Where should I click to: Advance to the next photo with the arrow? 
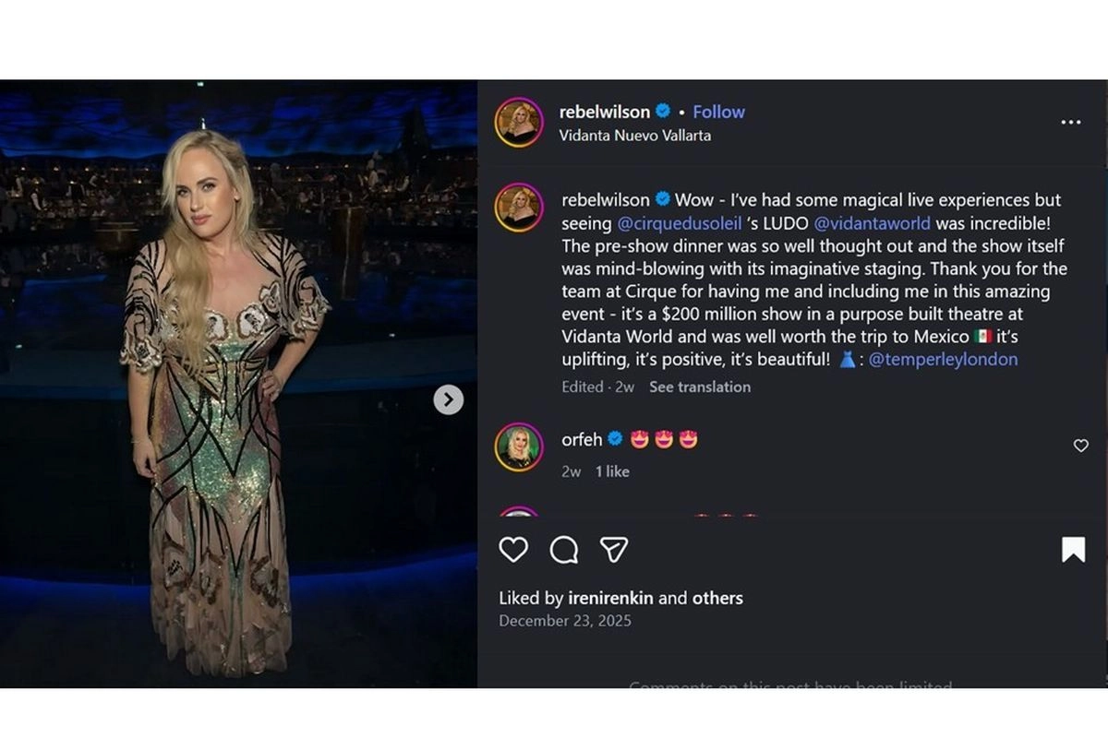point(449,399)
